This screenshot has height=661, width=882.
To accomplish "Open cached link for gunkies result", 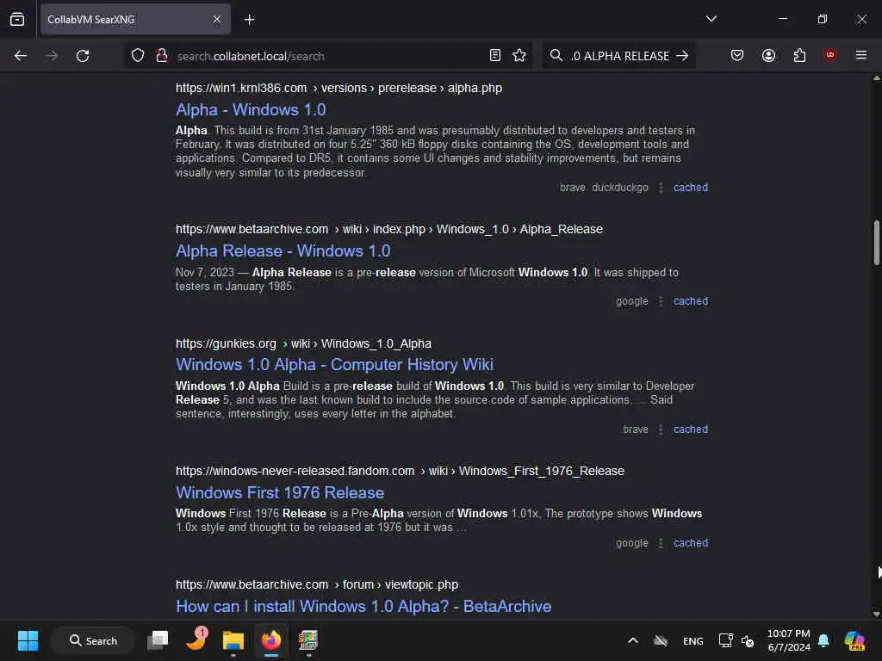I will point(691,429).
